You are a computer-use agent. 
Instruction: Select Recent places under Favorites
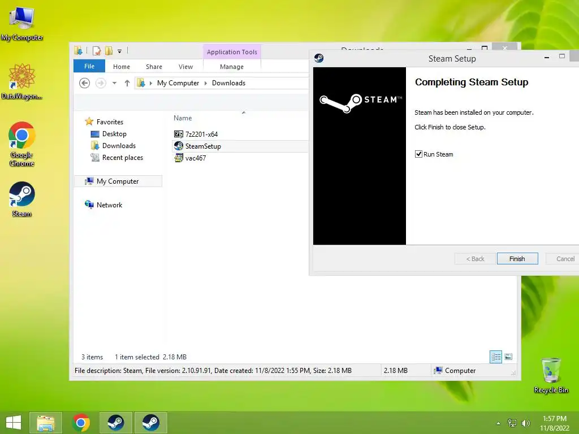point(122,158)
